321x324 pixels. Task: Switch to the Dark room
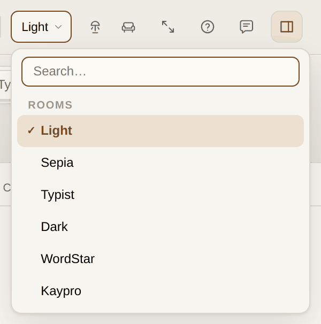[160, 227]
